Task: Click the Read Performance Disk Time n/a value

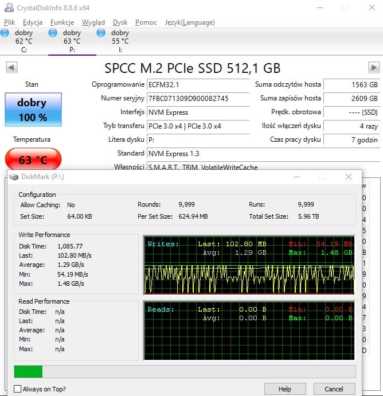Action: click(x=60, y=312)
